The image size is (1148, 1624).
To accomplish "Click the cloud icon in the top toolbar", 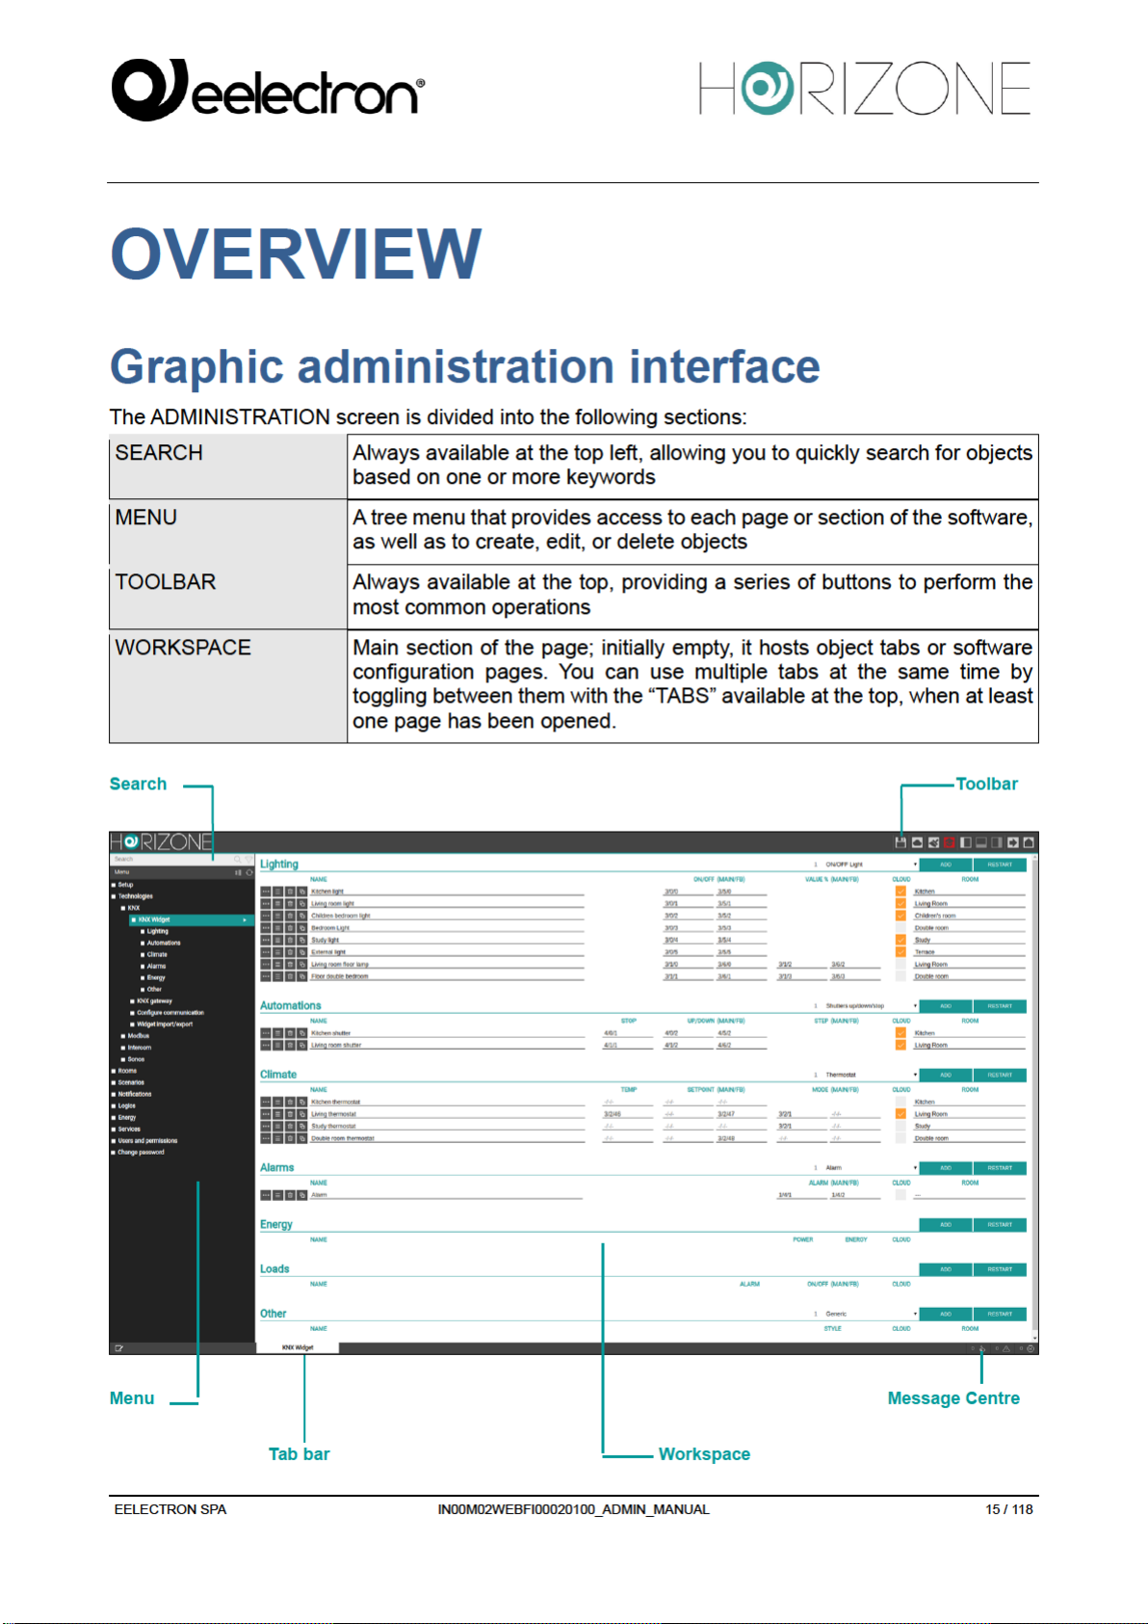I will [917, 842].
